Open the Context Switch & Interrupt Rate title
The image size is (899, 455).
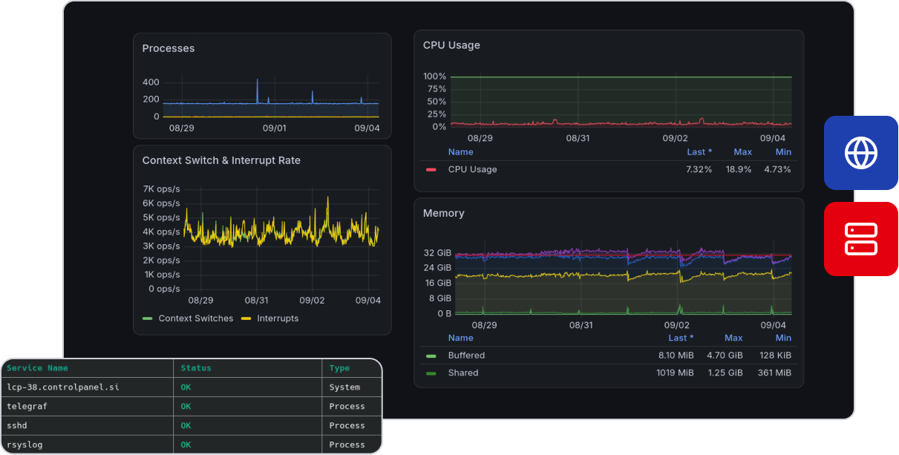tap(221, 160)
